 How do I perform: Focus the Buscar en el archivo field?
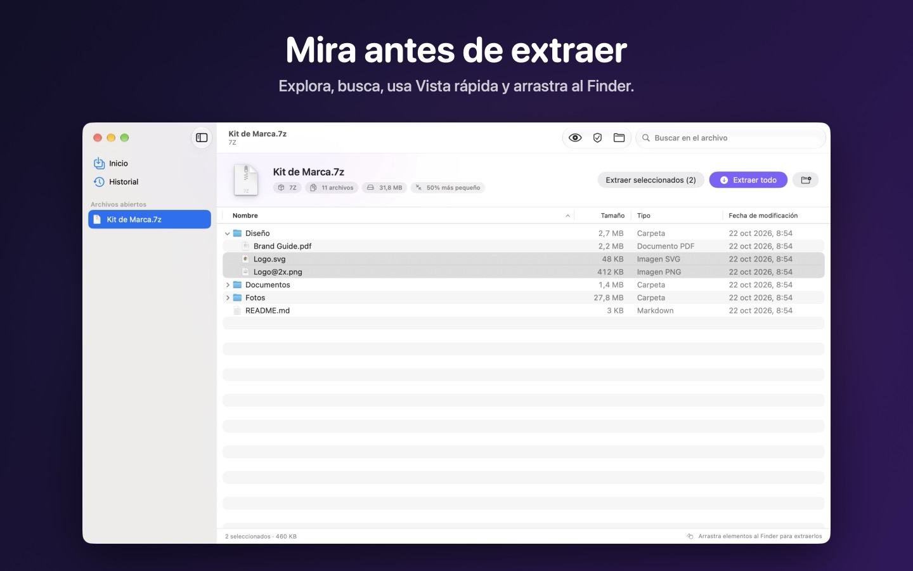(731, 138)
